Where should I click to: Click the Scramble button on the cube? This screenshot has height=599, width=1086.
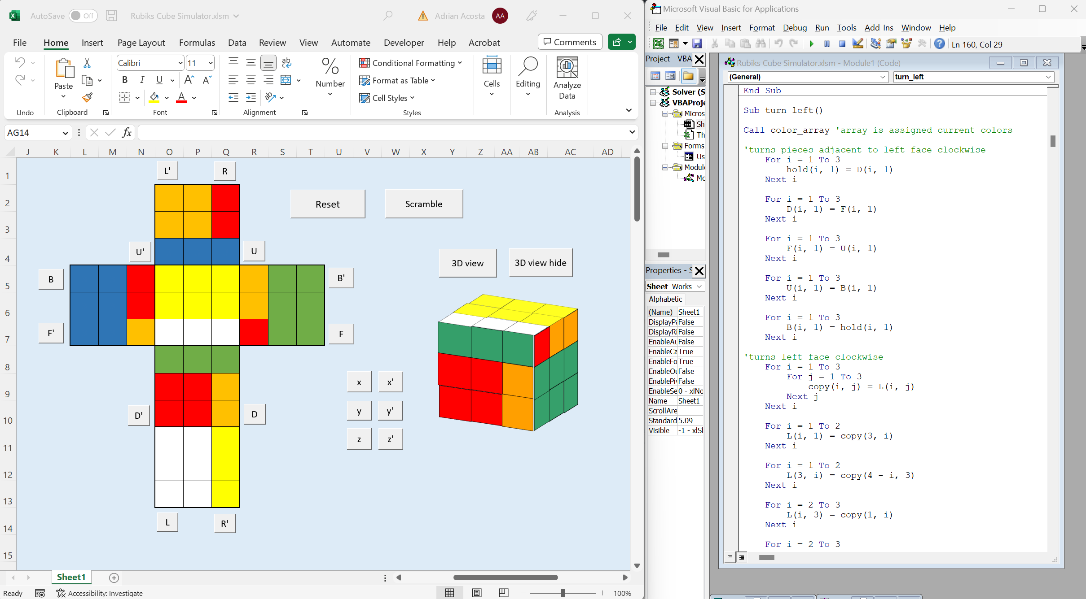click(423, 204)
